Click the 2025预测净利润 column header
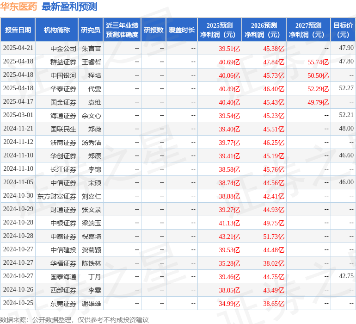This screenshot has width=356, height=324. (220, 30)
